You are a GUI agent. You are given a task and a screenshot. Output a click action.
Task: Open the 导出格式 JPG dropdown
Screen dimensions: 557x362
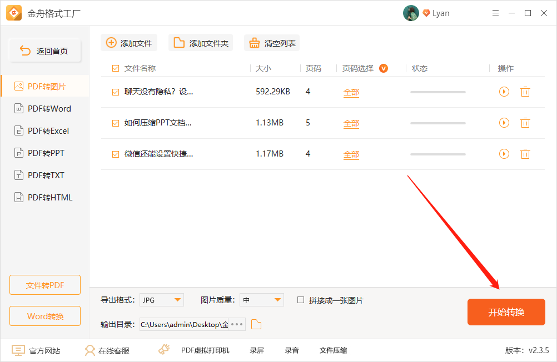[162, 300]
